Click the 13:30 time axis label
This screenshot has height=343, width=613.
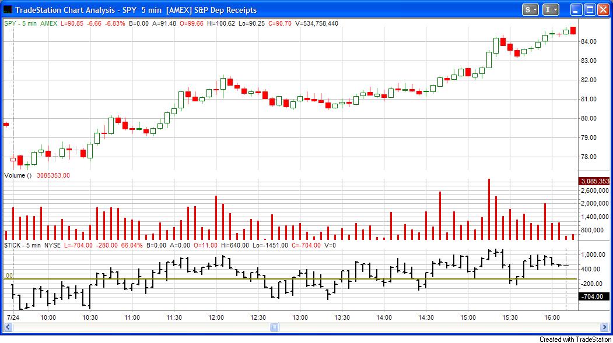(x=342, y=317)
